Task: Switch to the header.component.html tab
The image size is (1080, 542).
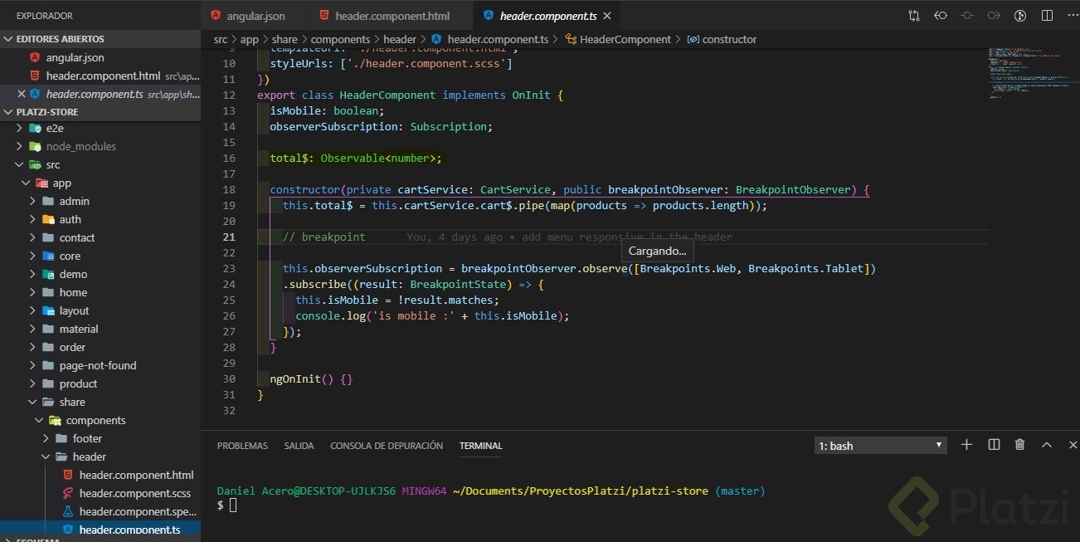Action: tap(392, 16)
